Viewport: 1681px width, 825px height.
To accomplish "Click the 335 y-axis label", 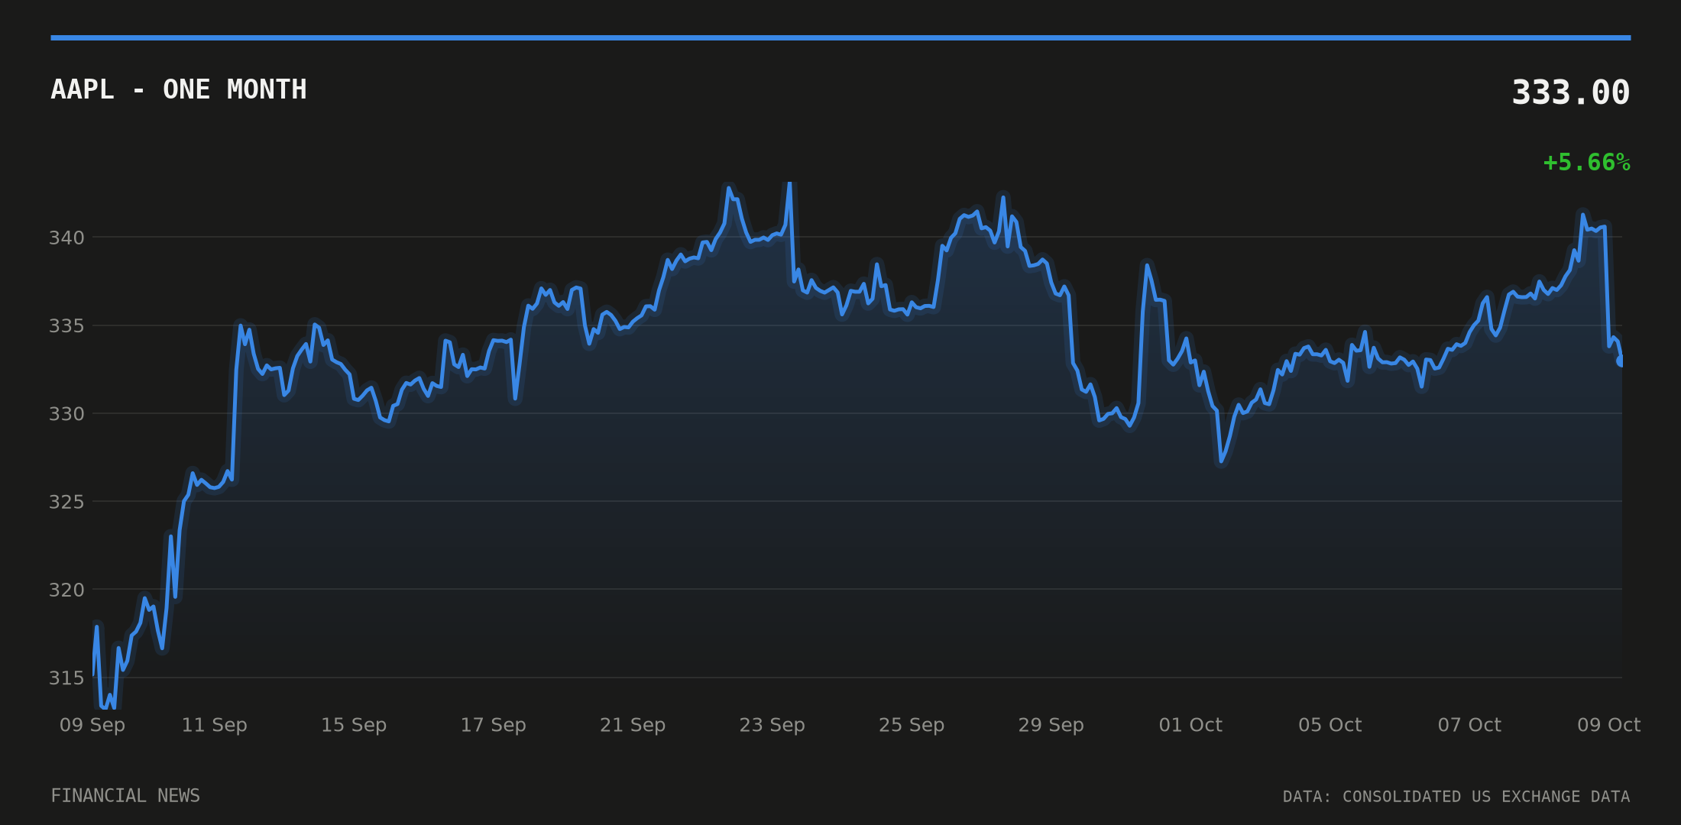I will 66,325.
